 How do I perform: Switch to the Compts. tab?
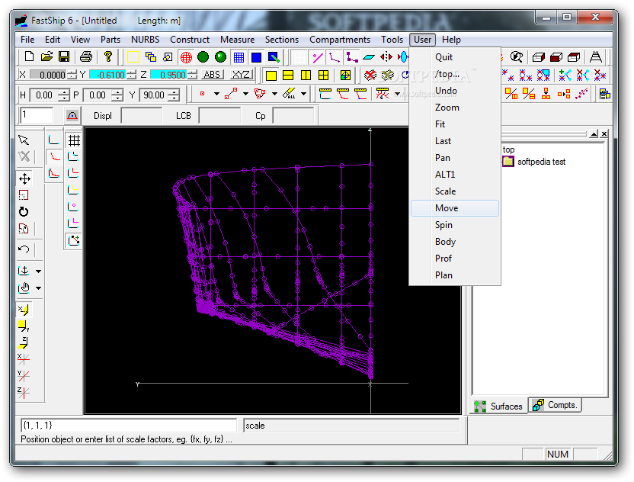click(x=556, y=405)
